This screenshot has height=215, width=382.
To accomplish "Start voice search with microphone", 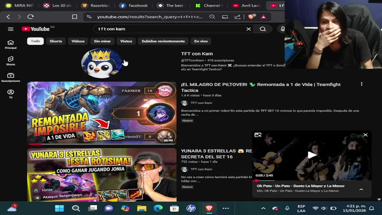I will 282,29.
